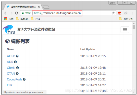
Task: Select the 清华大学开源软件镜像站 browser tab
Action: 23,7
